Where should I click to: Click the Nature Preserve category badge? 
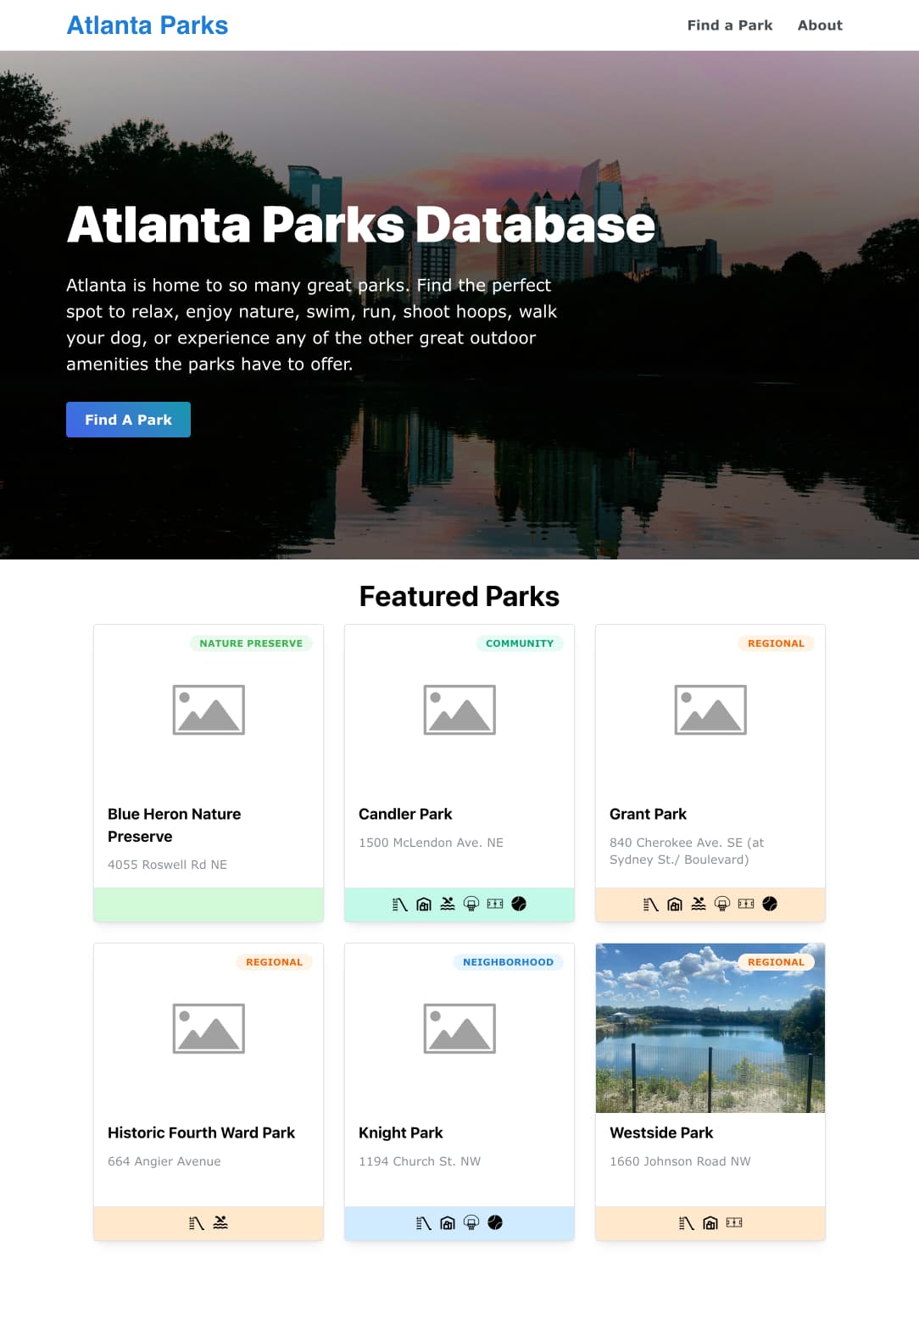tap(251, 643)
